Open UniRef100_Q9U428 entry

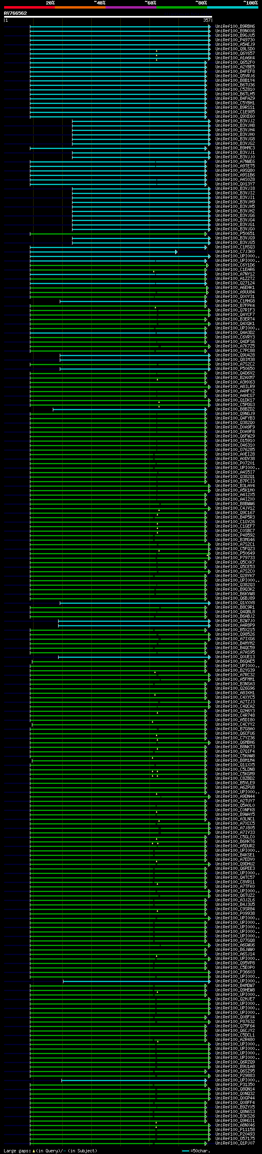pos(235,355)
